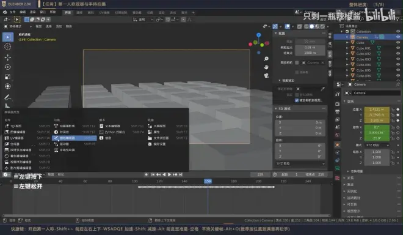Click the viewport zoom magnifier icon
The height and width of the screenshot is (235, 403).
(266, 59)
